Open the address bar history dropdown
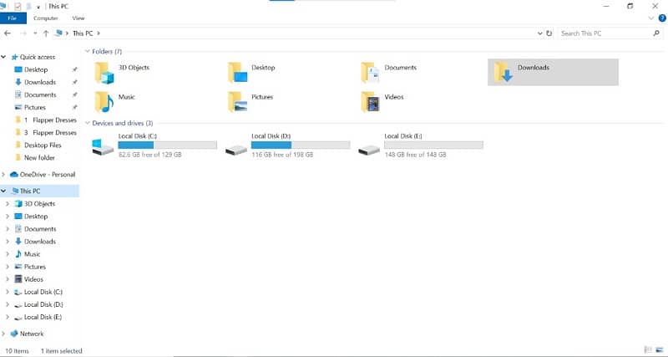The width and height of the screenshot is (668, 357). click(x=540, y=33)
